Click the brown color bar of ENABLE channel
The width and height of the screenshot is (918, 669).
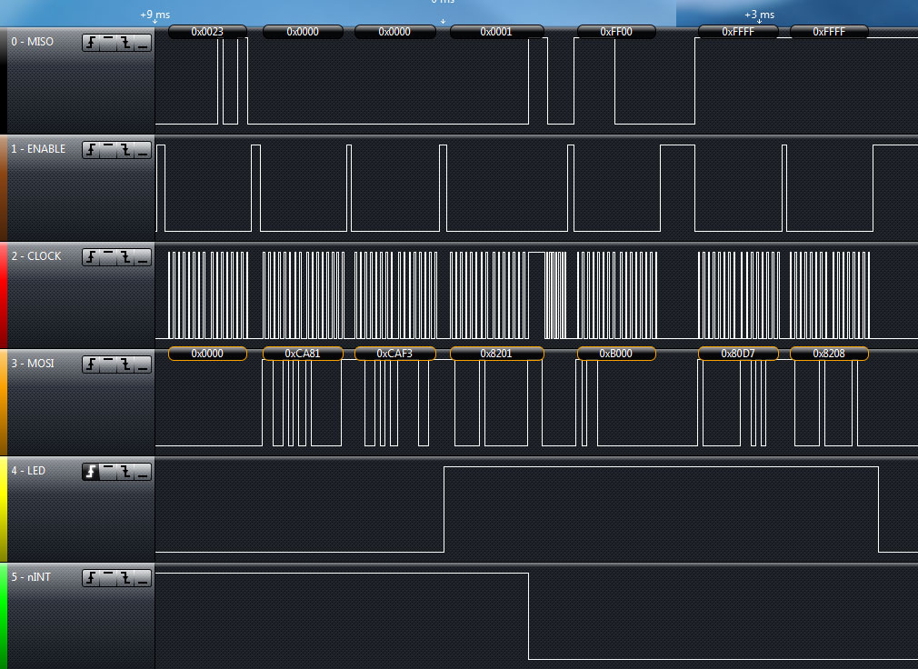tap(4, 188)
